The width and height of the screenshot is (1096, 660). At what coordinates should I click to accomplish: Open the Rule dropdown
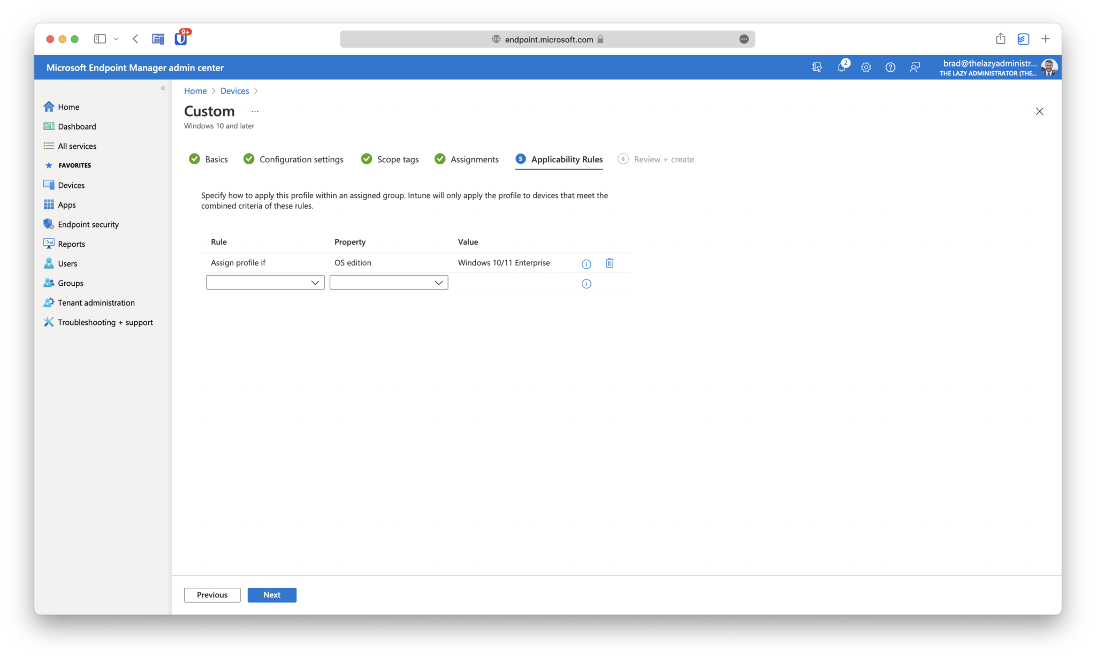point(265,282)
